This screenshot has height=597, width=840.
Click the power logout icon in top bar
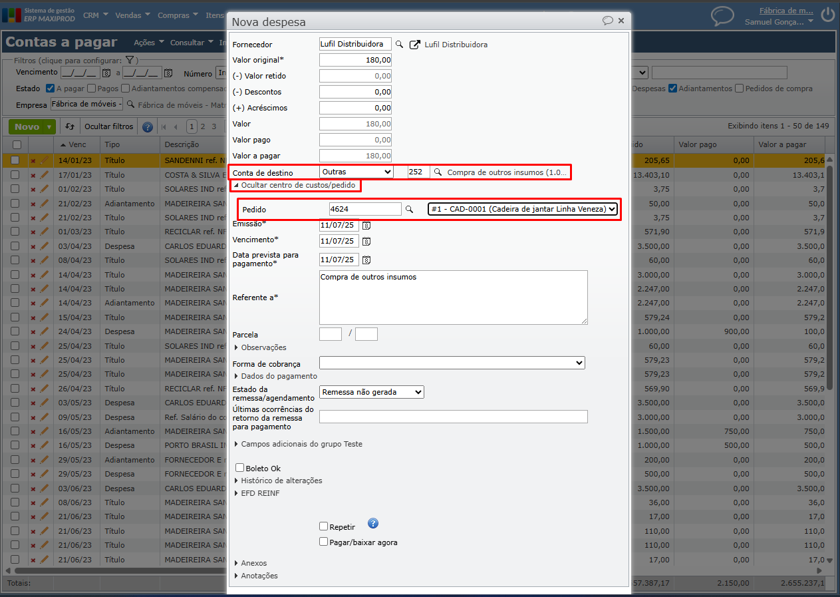coord(827,15)
